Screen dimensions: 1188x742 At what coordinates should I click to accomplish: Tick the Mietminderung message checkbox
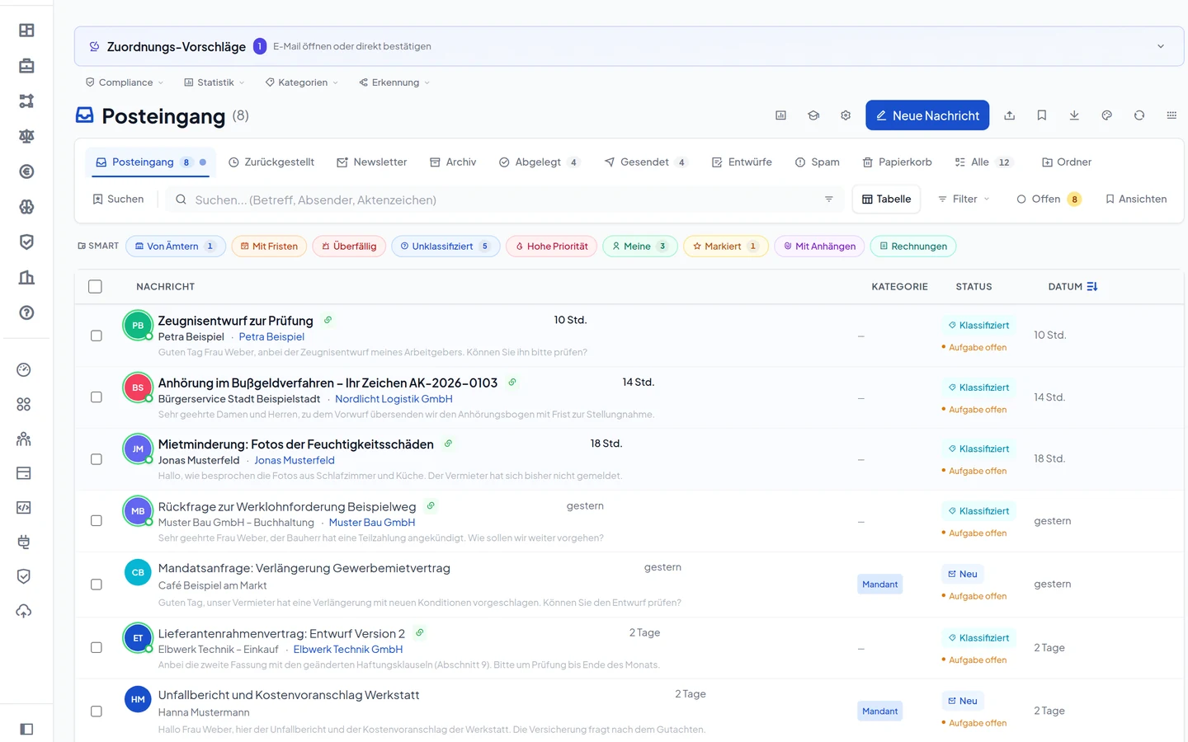(x=97, y=459)
